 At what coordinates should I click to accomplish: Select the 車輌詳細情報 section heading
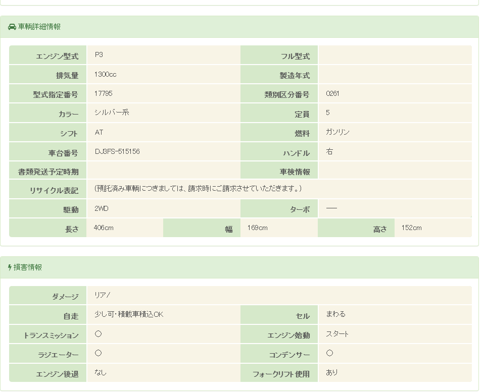coord(39,27)
